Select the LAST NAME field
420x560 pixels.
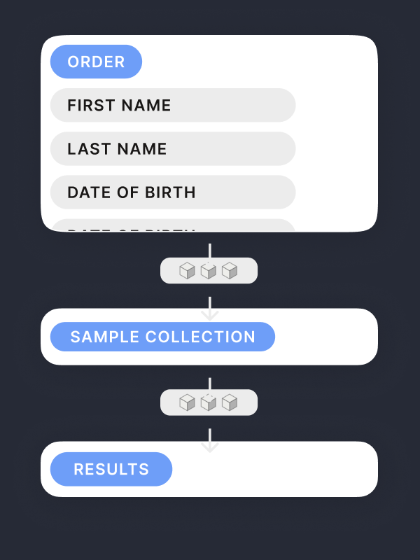click(173, 148)
